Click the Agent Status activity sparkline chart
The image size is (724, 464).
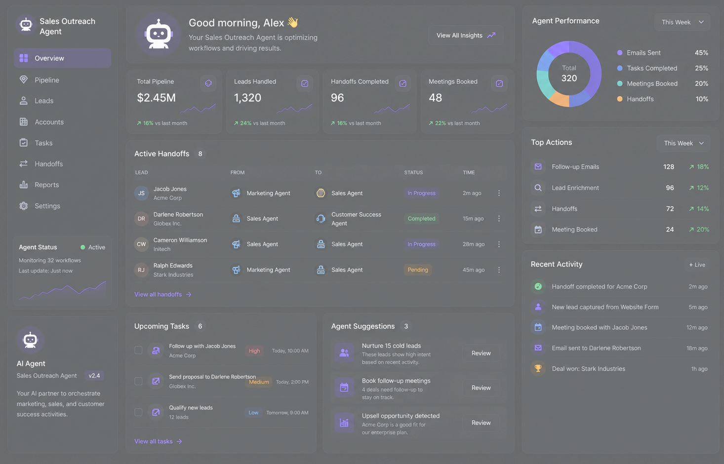62,290
